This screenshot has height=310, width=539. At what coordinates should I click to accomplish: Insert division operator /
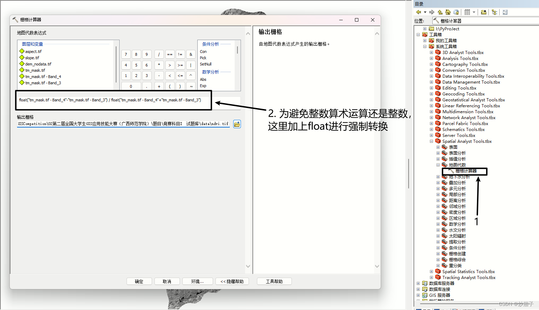[x=159, y=54]
